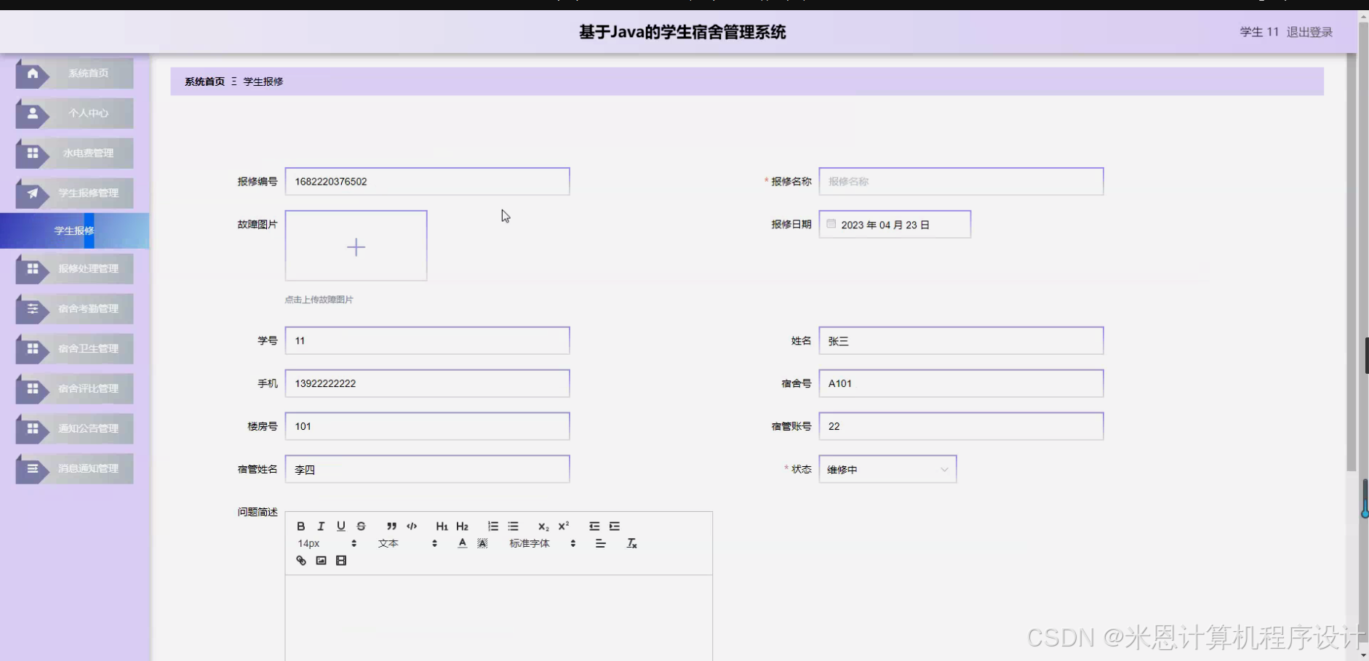Image resolution: width=1369 pixels, height=661 pixels.
Task: Insert a code block using the editor toolbar
Action: coord(411,526)
